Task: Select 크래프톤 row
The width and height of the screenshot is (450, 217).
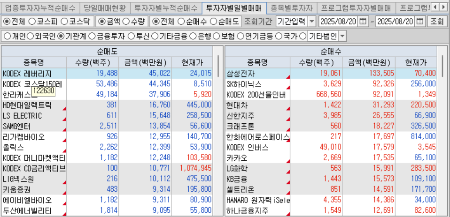Action: coord(331,126)
